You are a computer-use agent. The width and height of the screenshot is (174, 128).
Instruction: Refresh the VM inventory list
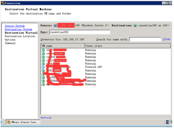pyautogui.click(x=46, y=118)
